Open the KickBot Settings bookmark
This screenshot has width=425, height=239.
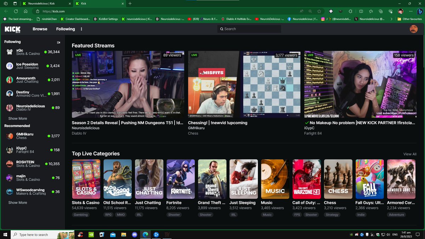tap(106, 19)
